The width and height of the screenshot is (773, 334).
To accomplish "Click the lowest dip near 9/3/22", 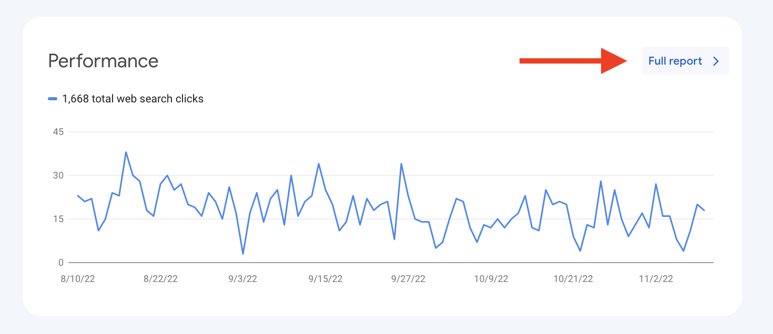I will [243, 254].
